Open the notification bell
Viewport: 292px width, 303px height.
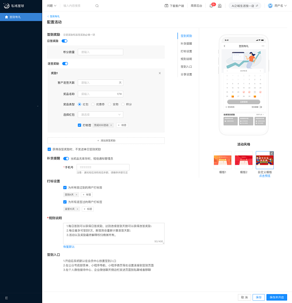(x=211, y=6)
